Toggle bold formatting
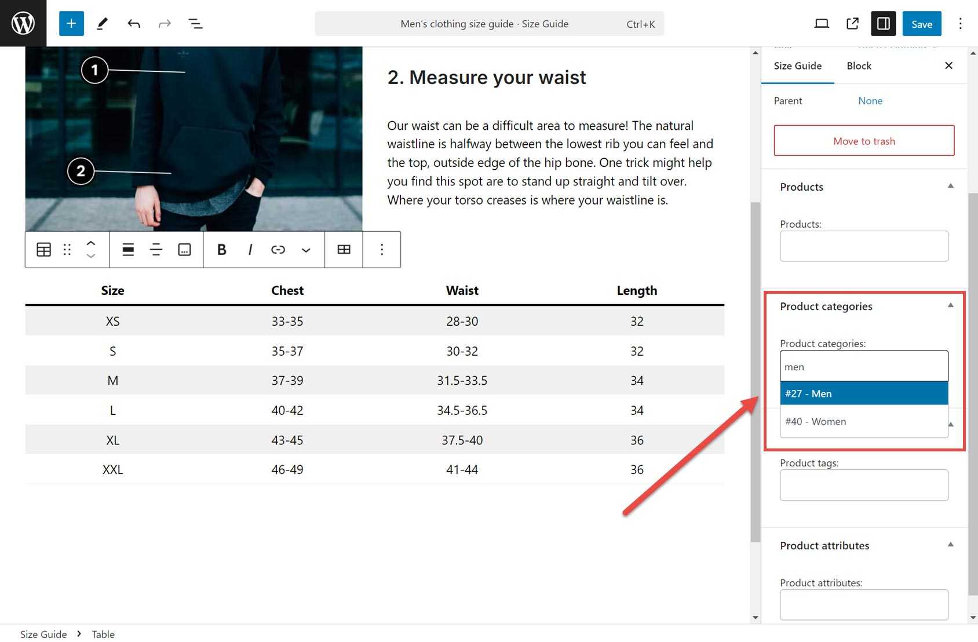The height and width of the screenshot is (642, 978). [x=221, y=250]
